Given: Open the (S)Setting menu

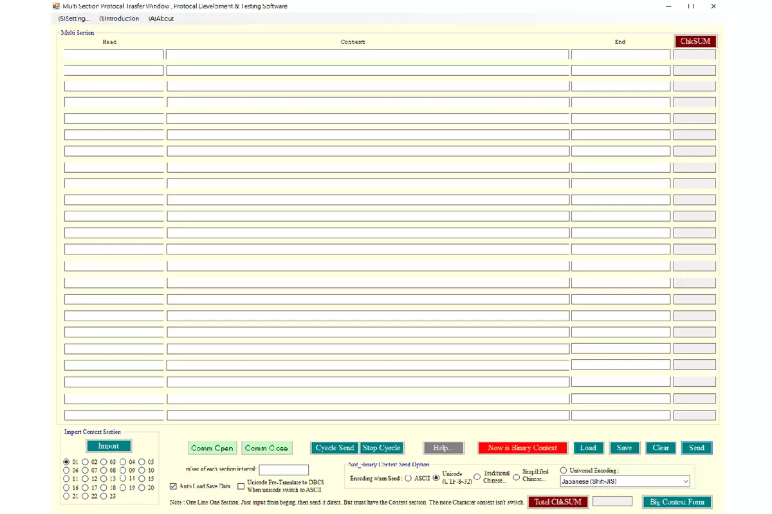Looking at the screenshot, I should pyautogui.click(x=74, y=19).
